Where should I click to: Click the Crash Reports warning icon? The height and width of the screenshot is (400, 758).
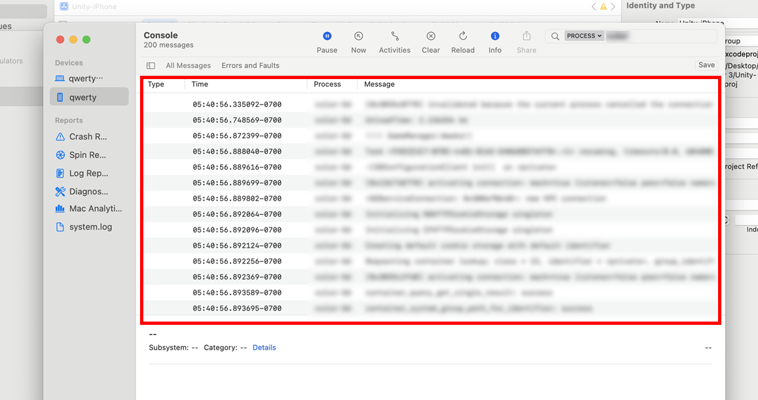60,137
